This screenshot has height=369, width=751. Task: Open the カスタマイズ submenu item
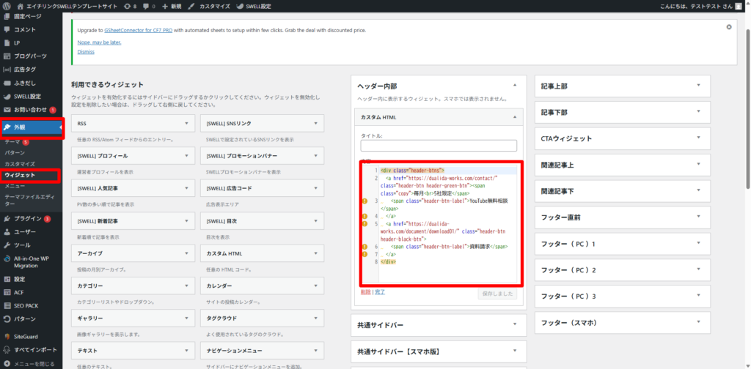pyautogui.click(x=20, y=164)
